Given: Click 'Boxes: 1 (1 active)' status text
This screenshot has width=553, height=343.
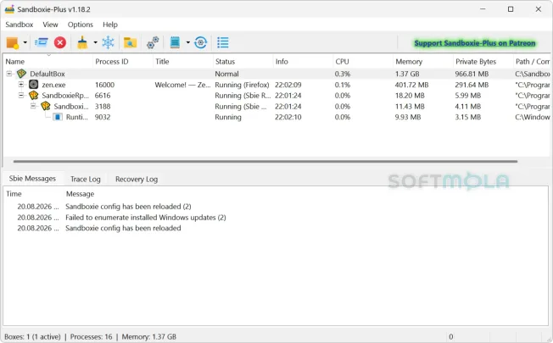Looking at the screenshot, I should coord(32,337).
